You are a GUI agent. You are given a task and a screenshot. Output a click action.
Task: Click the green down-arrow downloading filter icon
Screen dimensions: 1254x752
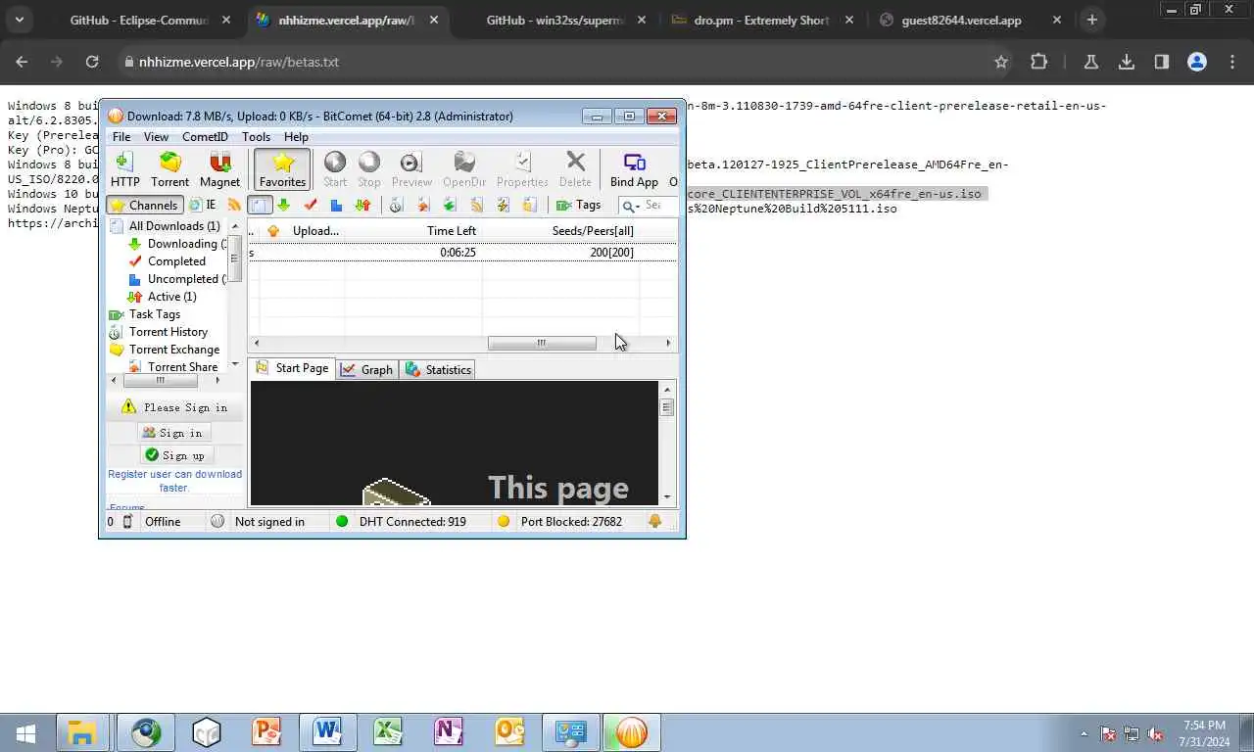tap(284, 205)
